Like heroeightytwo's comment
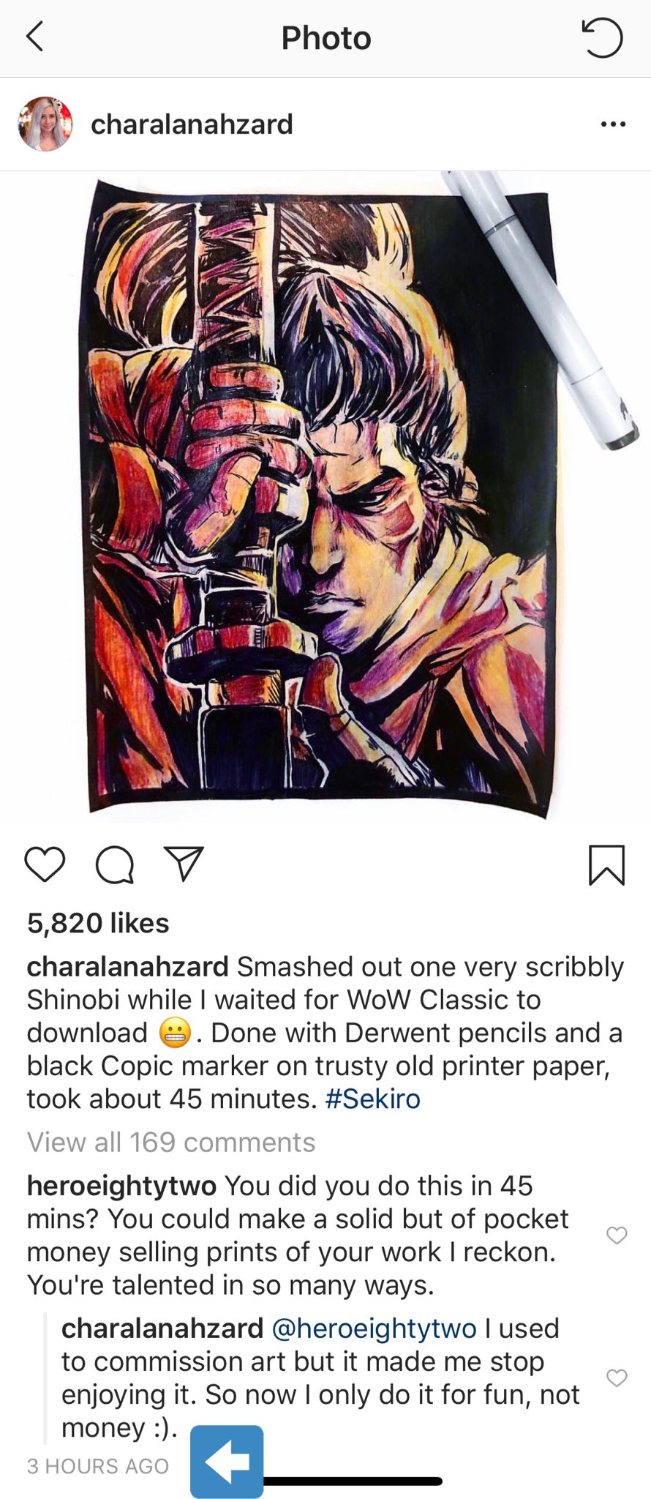Image resolution: width=651 pixels, height=1499 pixels. click(x=617, y=1236)
